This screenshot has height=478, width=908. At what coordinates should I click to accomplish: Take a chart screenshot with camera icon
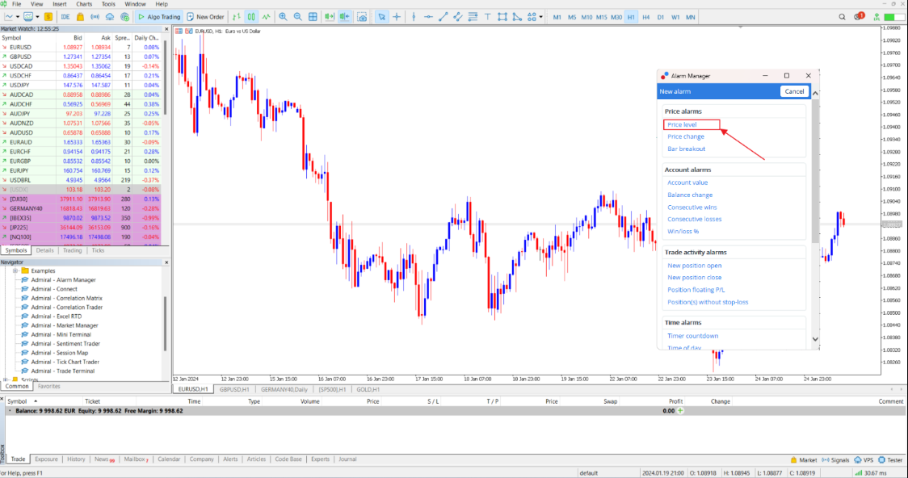coord(362,17)
